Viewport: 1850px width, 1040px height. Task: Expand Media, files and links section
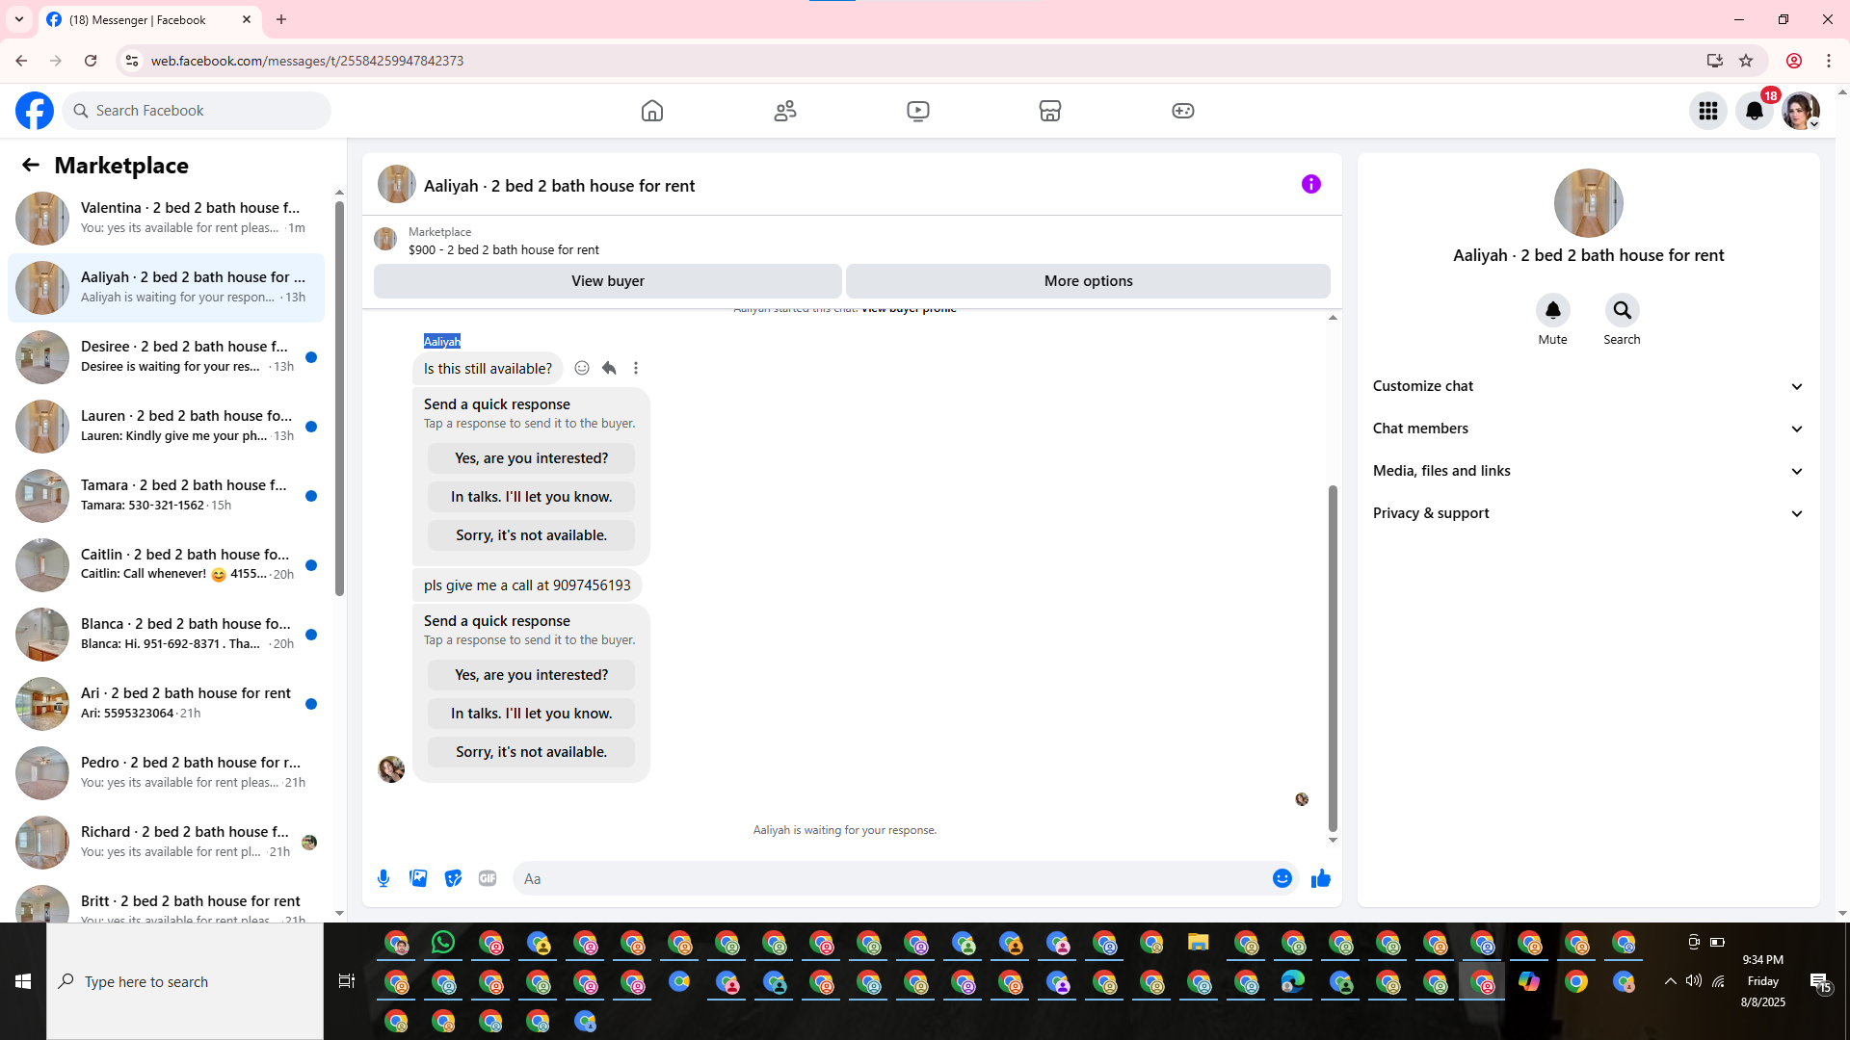coord(1588,471)
